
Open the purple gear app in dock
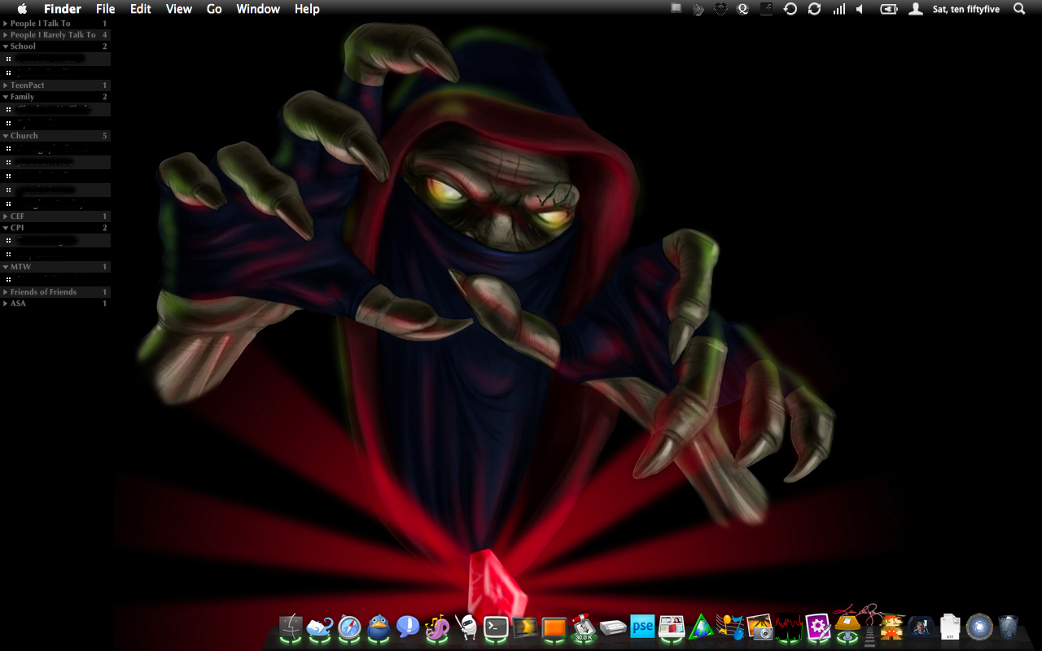click(817, 627)
